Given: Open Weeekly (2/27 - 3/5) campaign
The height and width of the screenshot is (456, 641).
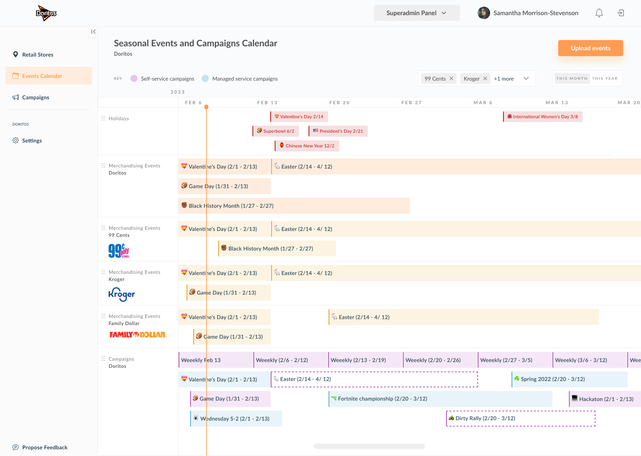Looking at the screenshot, I should coord(515,360).
